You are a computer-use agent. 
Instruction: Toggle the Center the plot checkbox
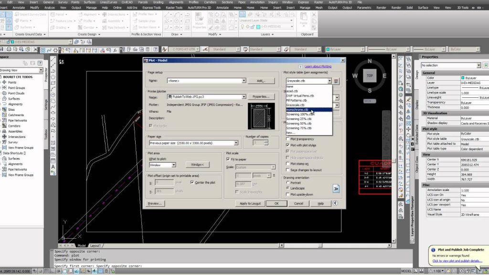pos(192,182)
